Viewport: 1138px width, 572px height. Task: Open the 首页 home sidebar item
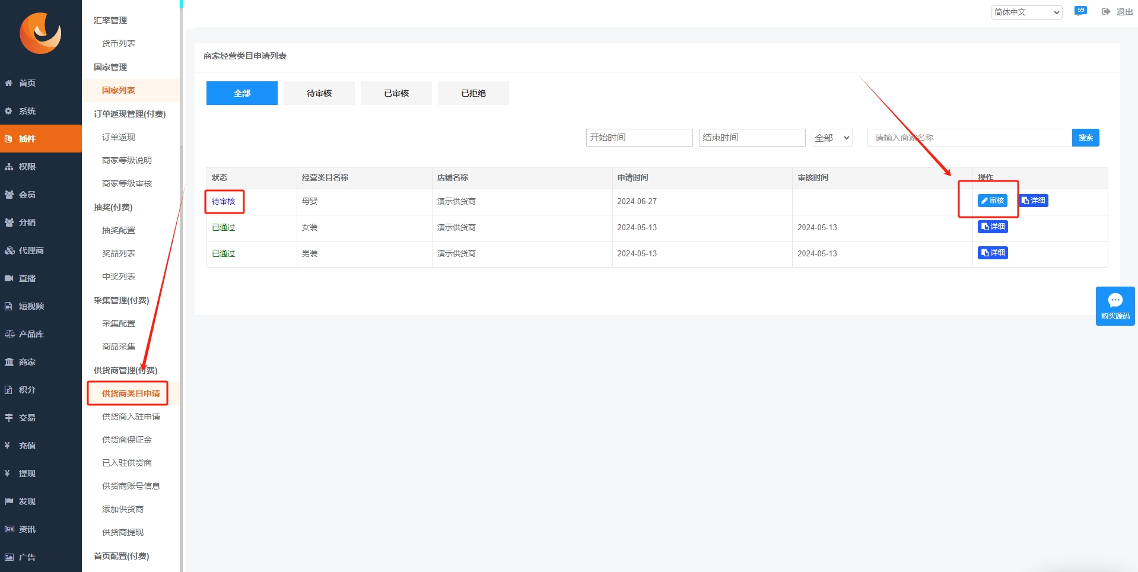tap(41, 83)
